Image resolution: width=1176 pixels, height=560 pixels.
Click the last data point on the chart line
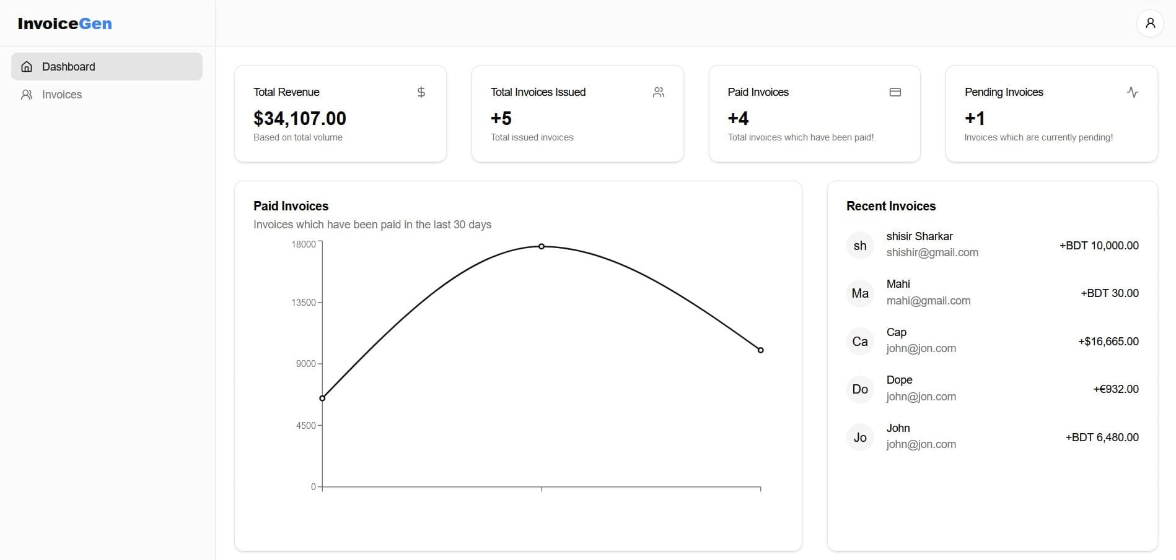coord(760,350)
